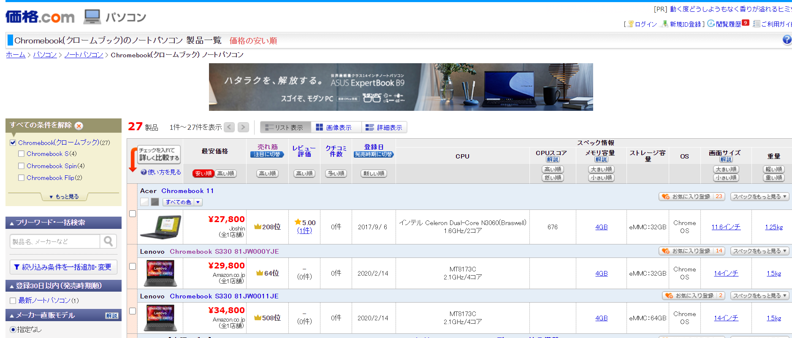Viewport: 792px width, 338px height.
Task: Check the Chromebook Flip filter
Action: click(21, 178)
